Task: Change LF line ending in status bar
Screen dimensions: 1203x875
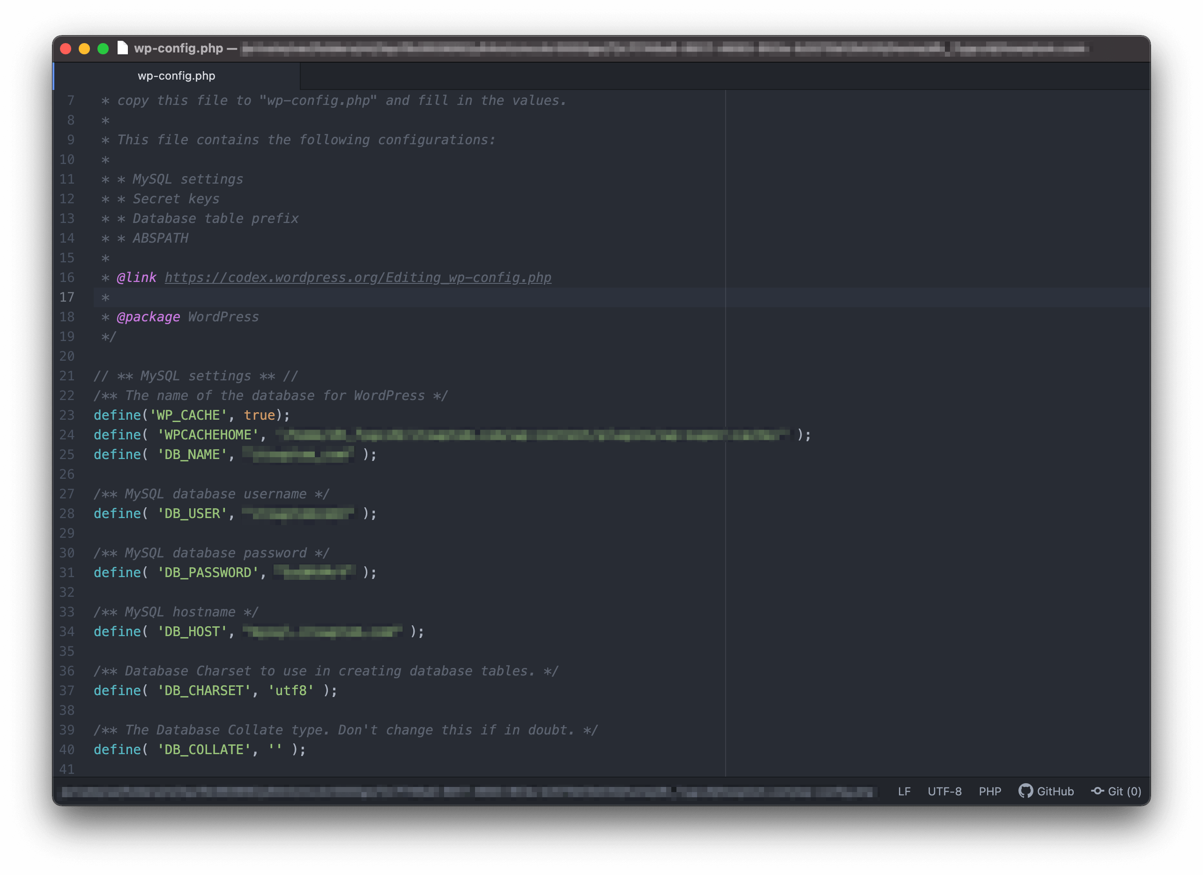Action: tap(905, 791)
